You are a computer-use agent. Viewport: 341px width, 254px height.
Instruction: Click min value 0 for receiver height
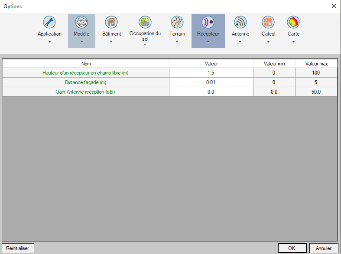point(274,73)
